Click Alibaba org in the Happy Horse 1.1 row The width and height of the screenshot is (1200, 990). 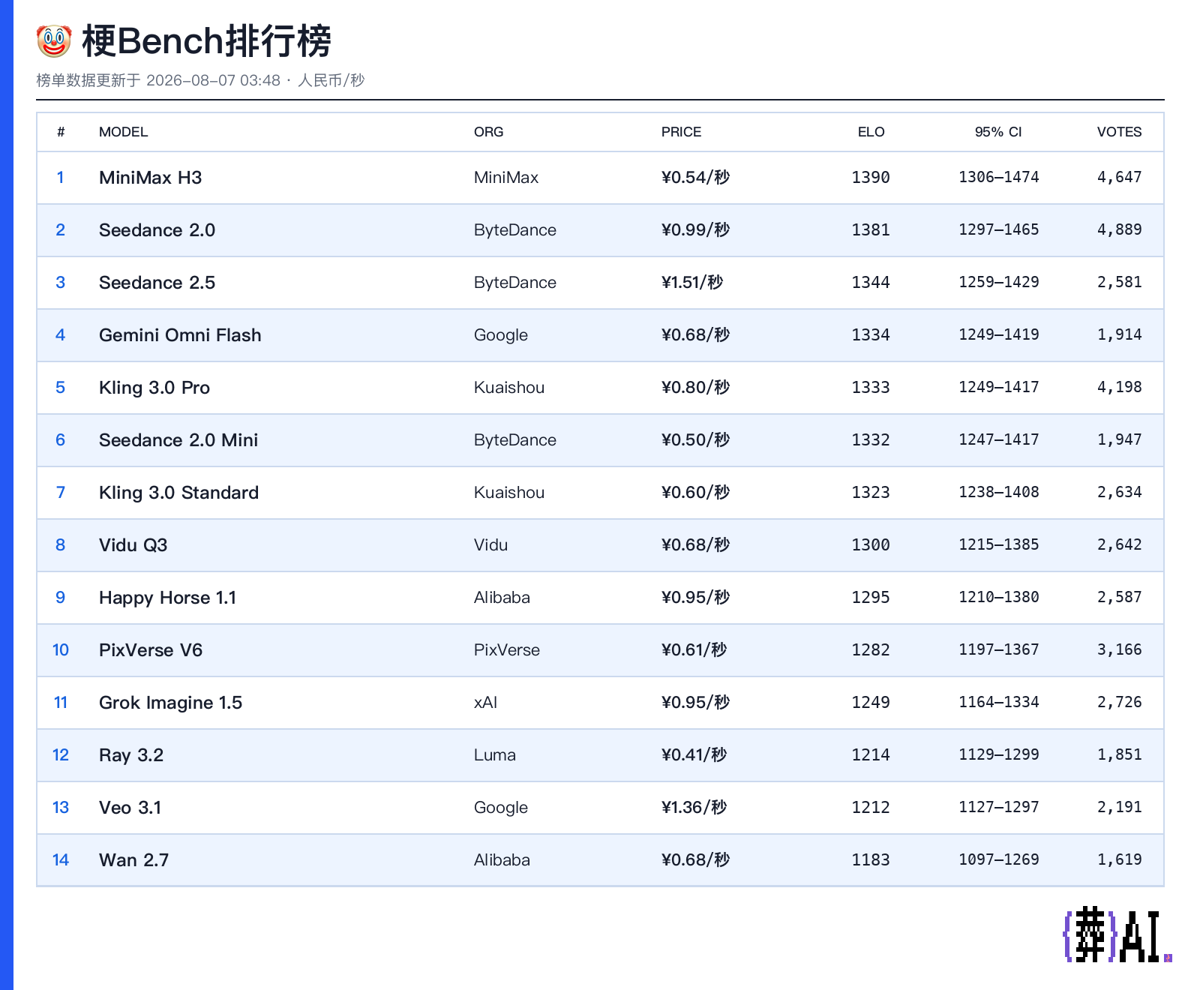click(502, 598)
